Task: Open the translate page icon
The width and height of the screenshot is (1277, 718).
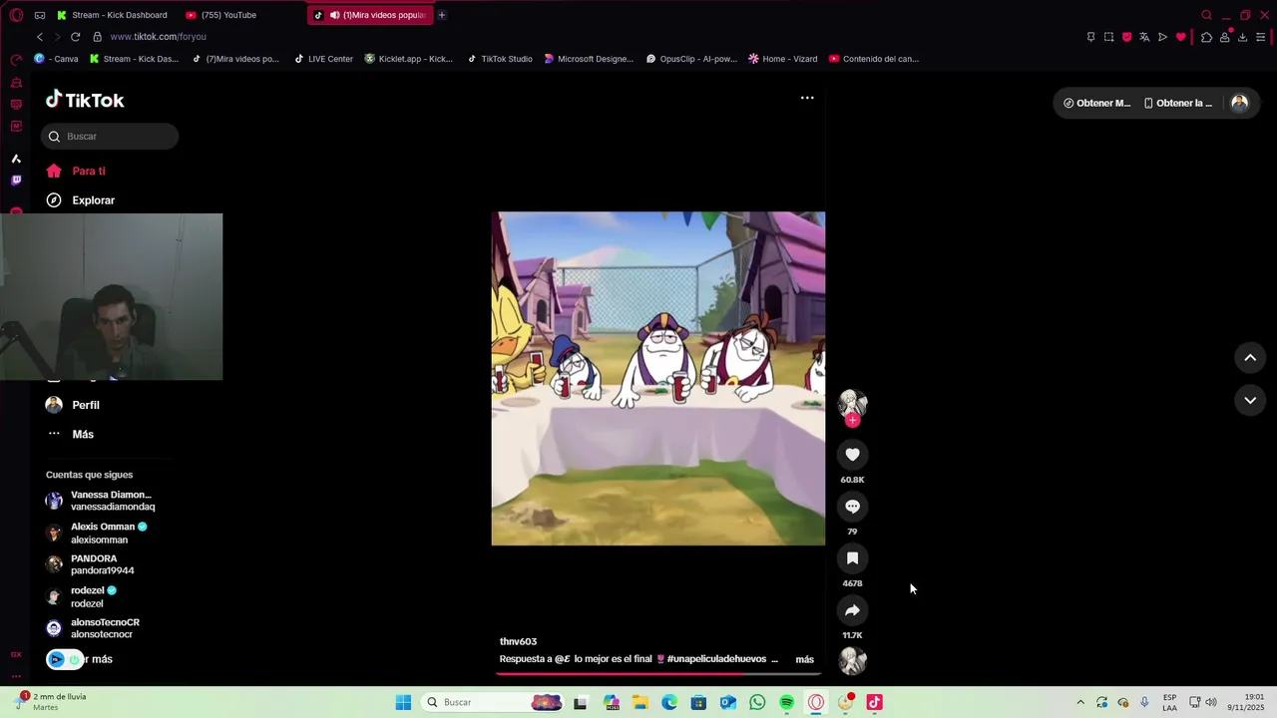Action: click(1144, 37)
